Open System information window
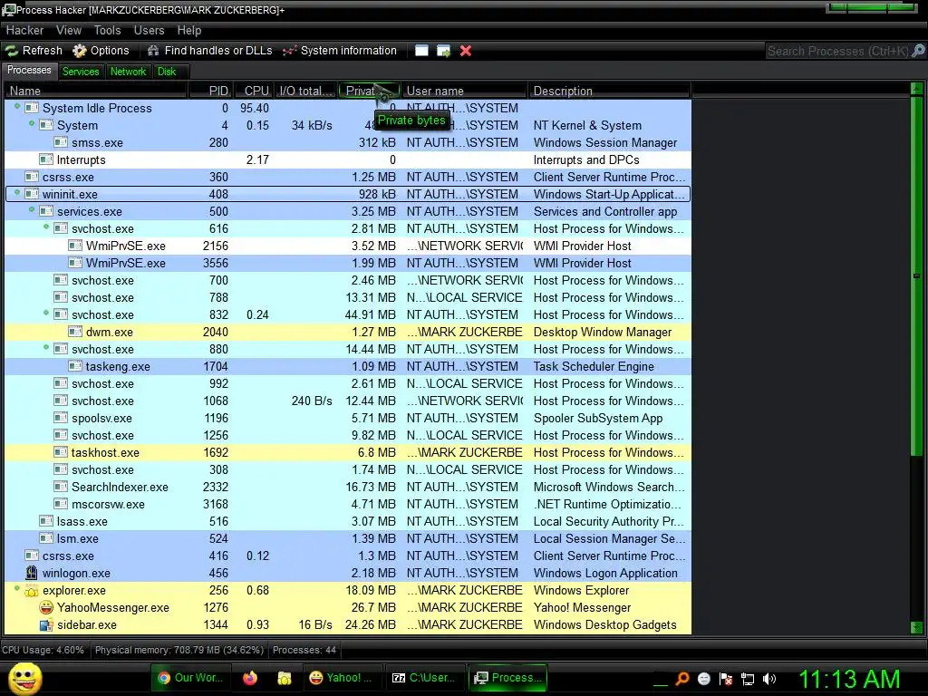The image size is (928, 696). [x=340, y=51]
